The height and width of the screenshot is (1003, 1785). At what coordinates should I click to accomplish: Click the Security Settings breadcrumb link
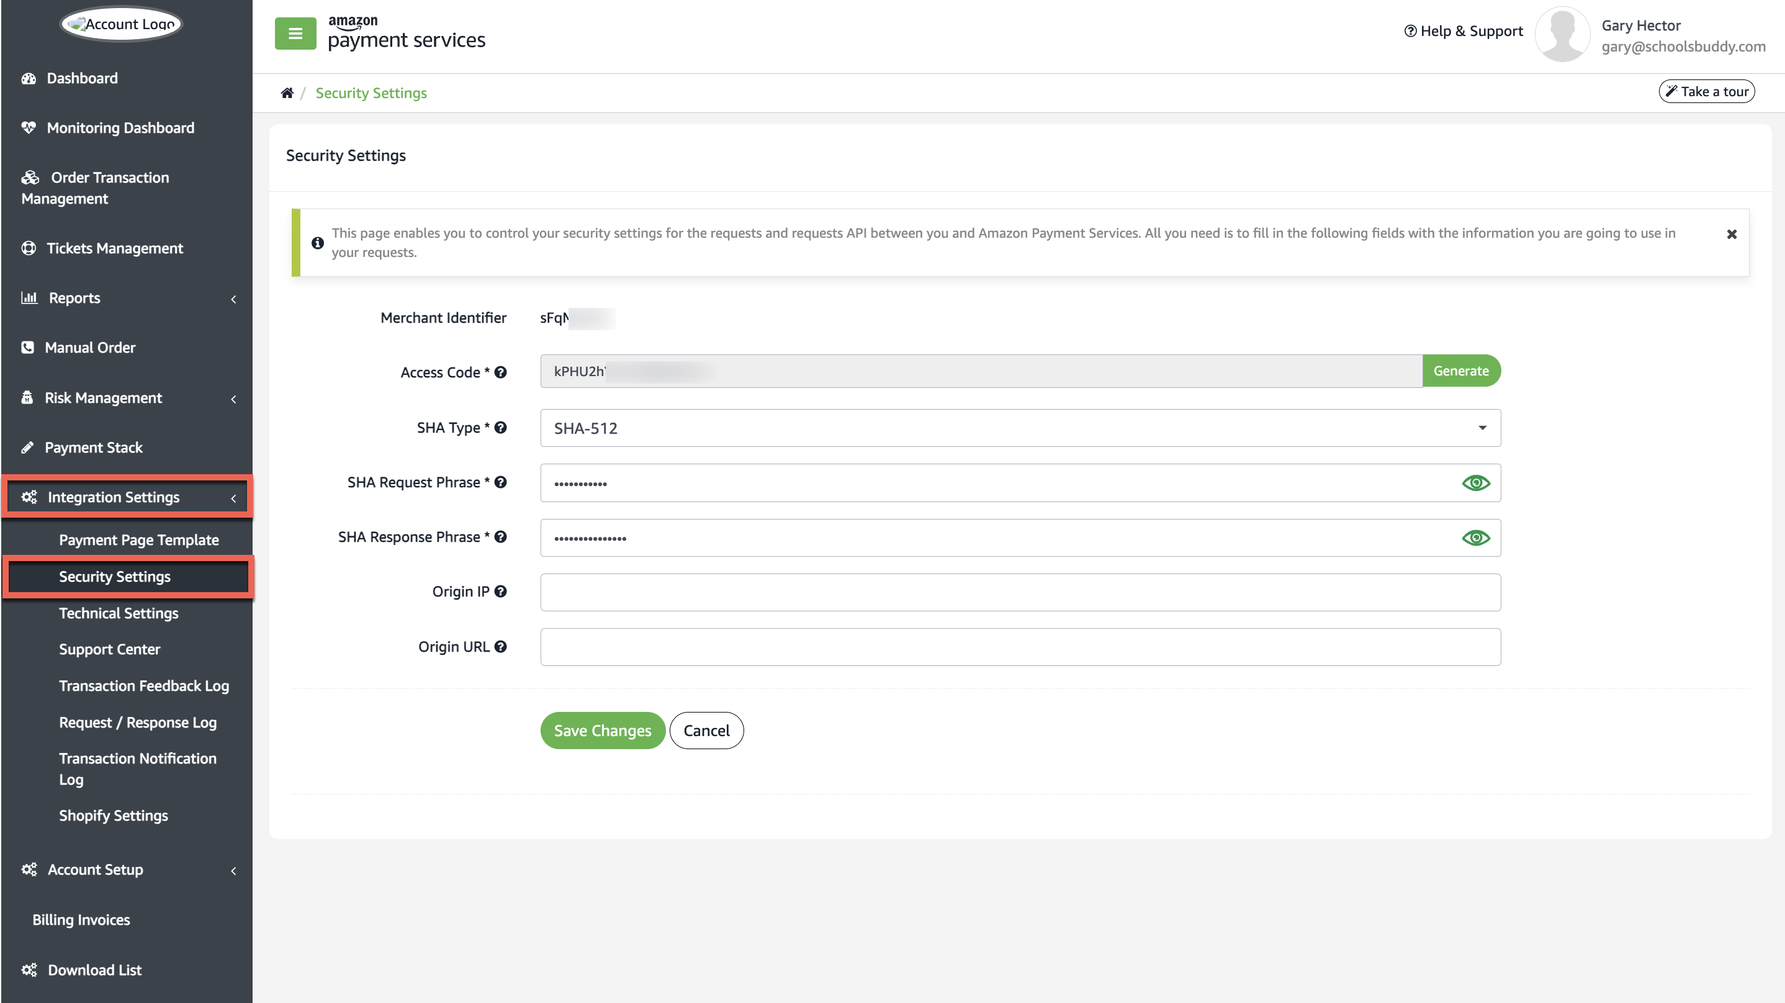pos(371,93)
